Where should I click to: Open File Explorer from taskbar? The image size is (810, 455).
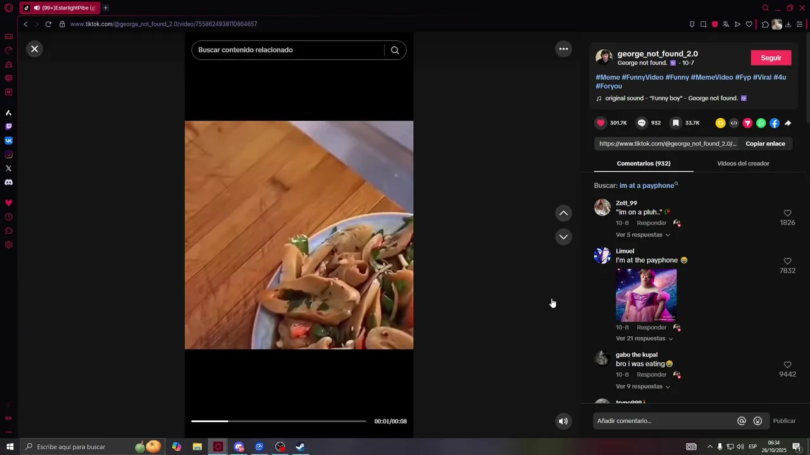(197, 447)
